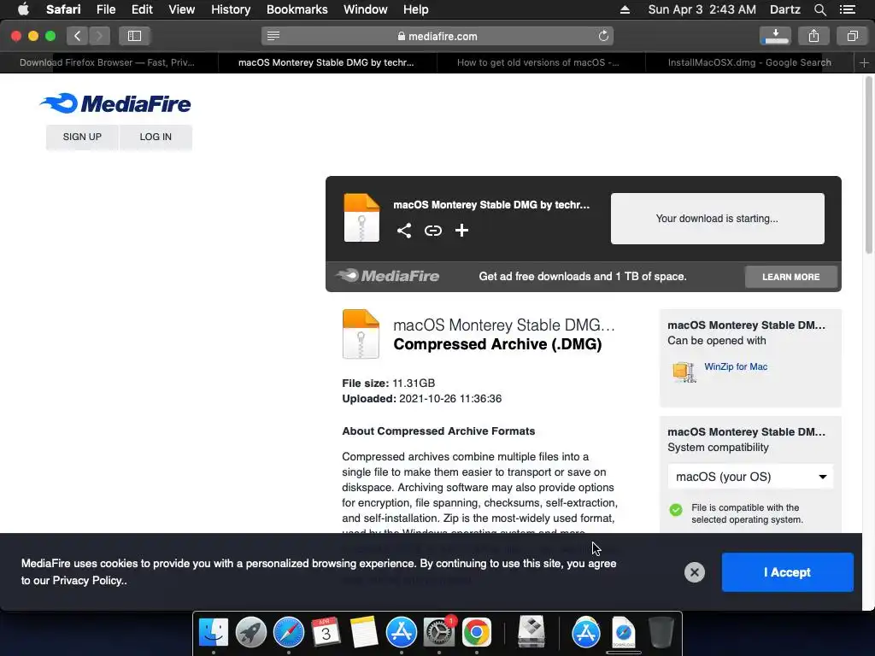The image size is (875, 656).
Task: Open the System compatibility OS dropdown
Action: 750,477
